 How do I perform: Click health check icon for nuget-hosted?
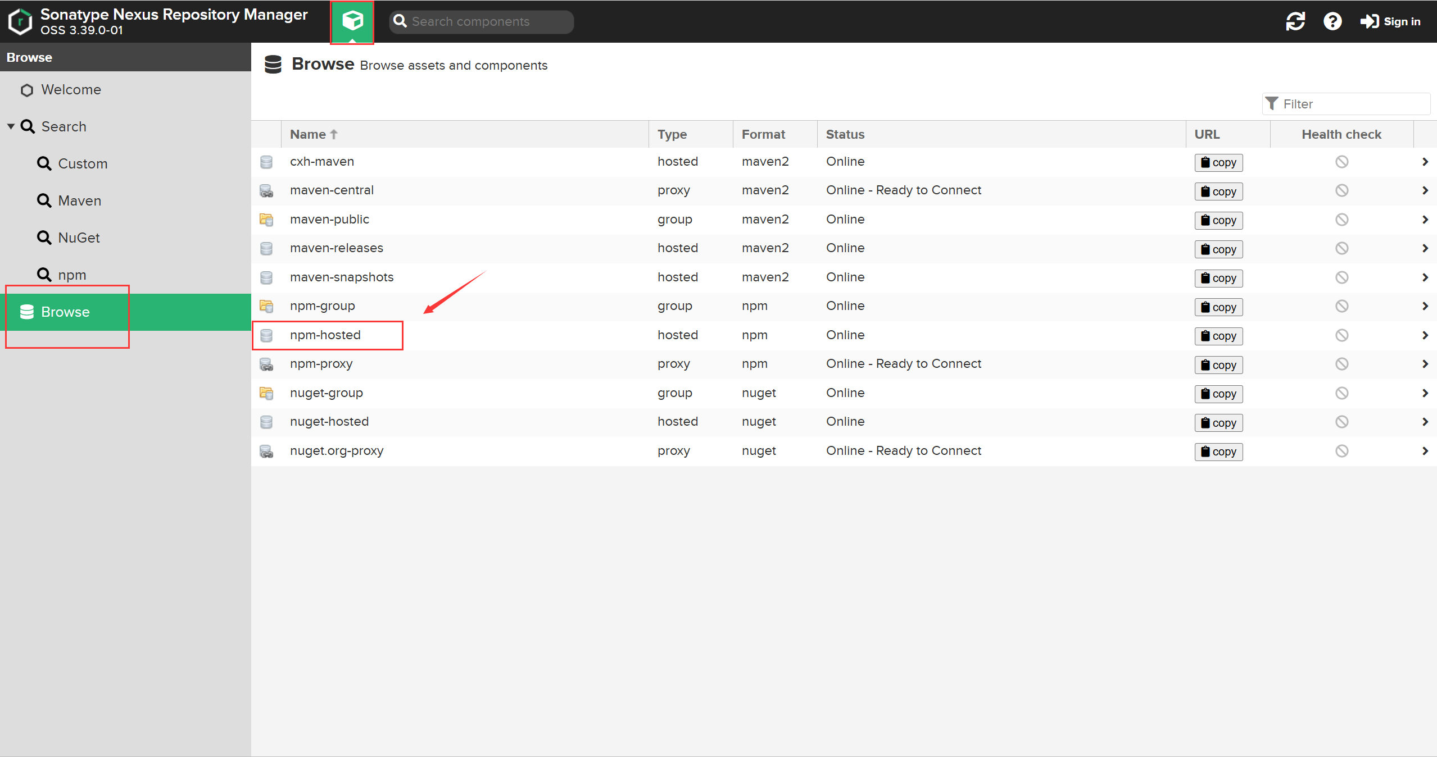coord(1341,422)
